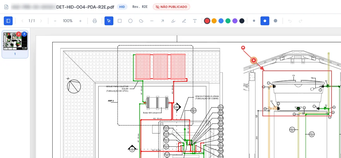Select the arrow annotation tool
This screenshot has width=341, height=158.
click(x=163, y=21)
